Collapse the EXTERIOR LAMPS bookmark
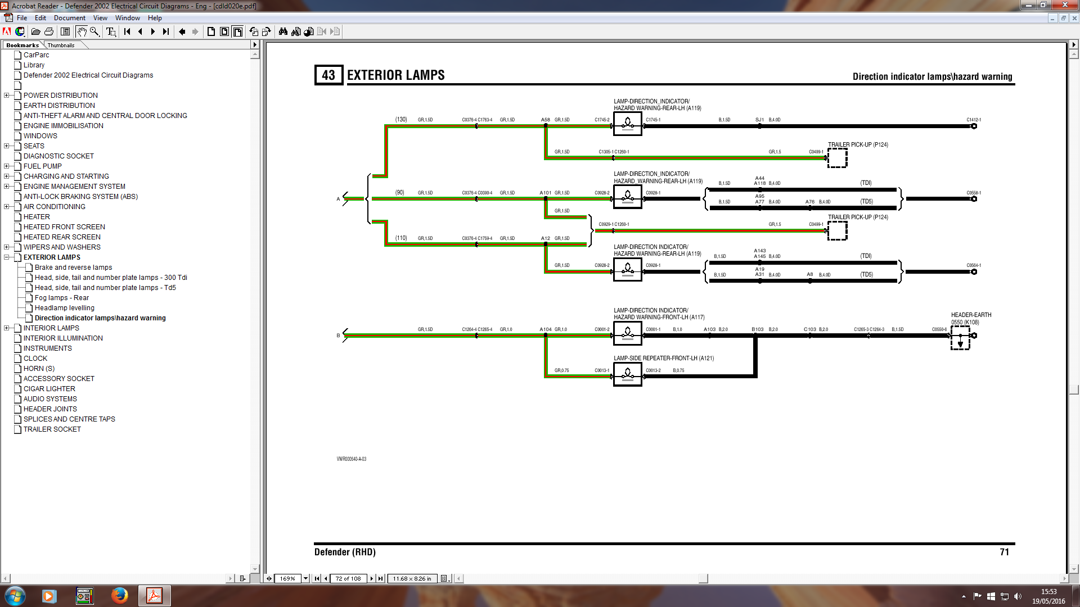 coord(7,257)
